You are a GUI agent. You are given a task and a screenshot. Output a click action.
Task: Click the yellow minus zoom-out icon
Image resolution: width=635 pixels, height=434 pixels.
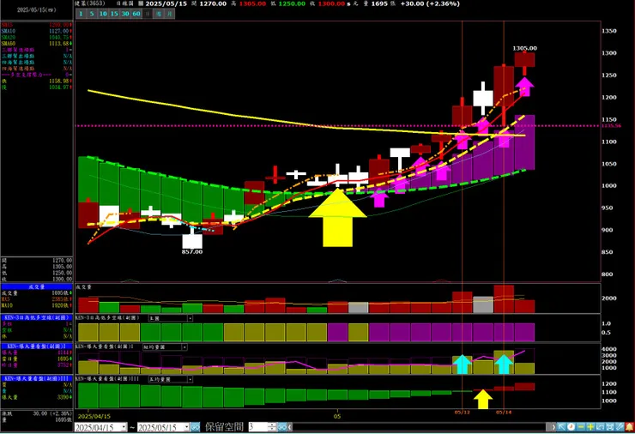click(x=581, y=427)
